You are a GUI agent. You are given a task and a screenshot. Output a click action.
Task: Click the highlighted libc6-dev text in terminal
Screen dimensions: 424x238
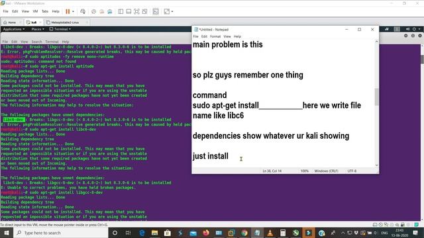pos(14,120)
